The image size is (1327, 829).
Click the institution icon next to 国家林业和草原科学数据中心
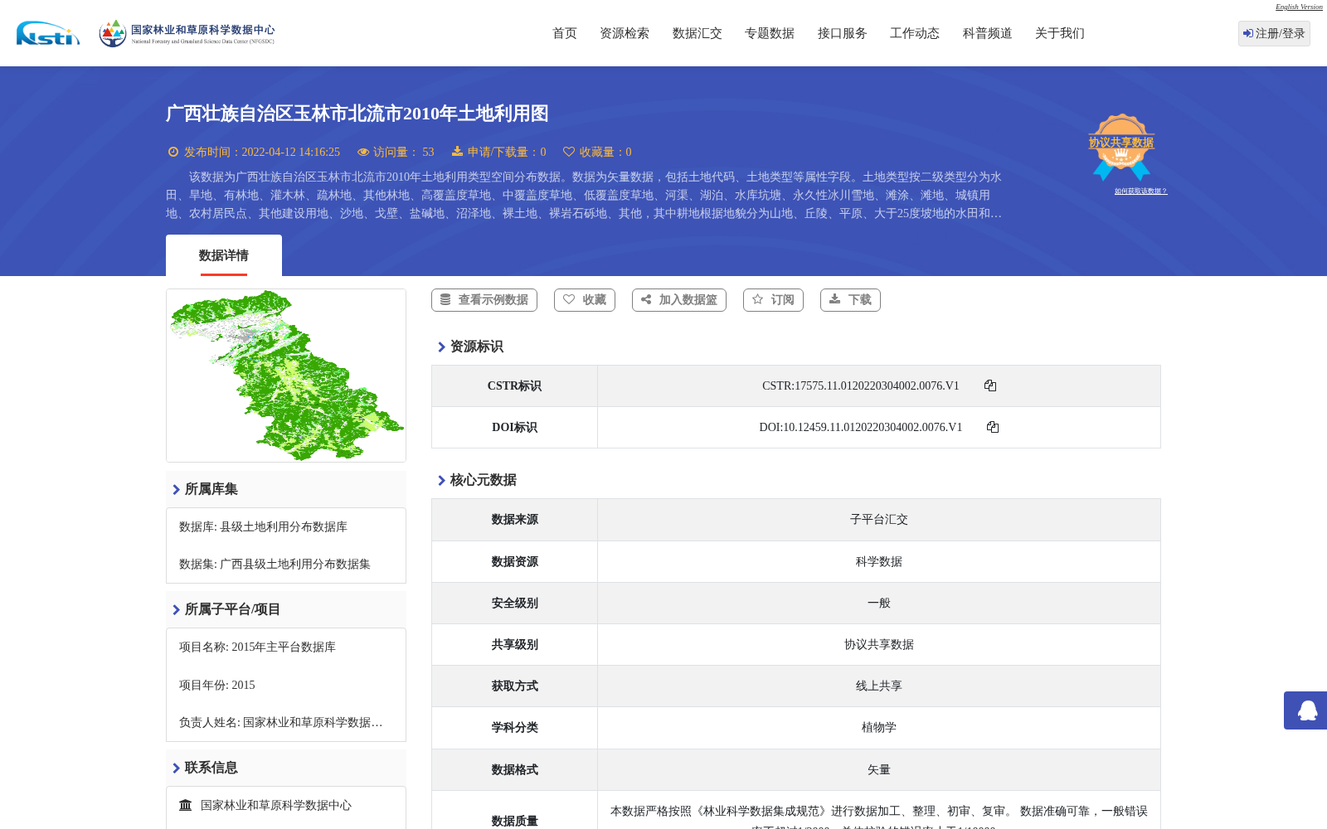pos(186,805)
